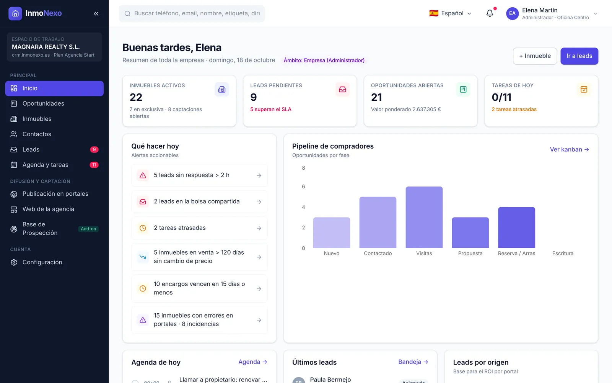Viewport: 612px width, 383px height.
Task: Click the InmoNexo home logo icon
Action: 15,13
